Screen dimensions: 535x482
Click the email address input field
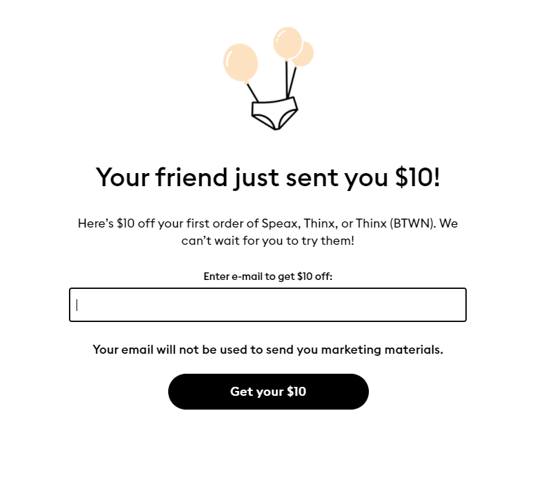267,305
